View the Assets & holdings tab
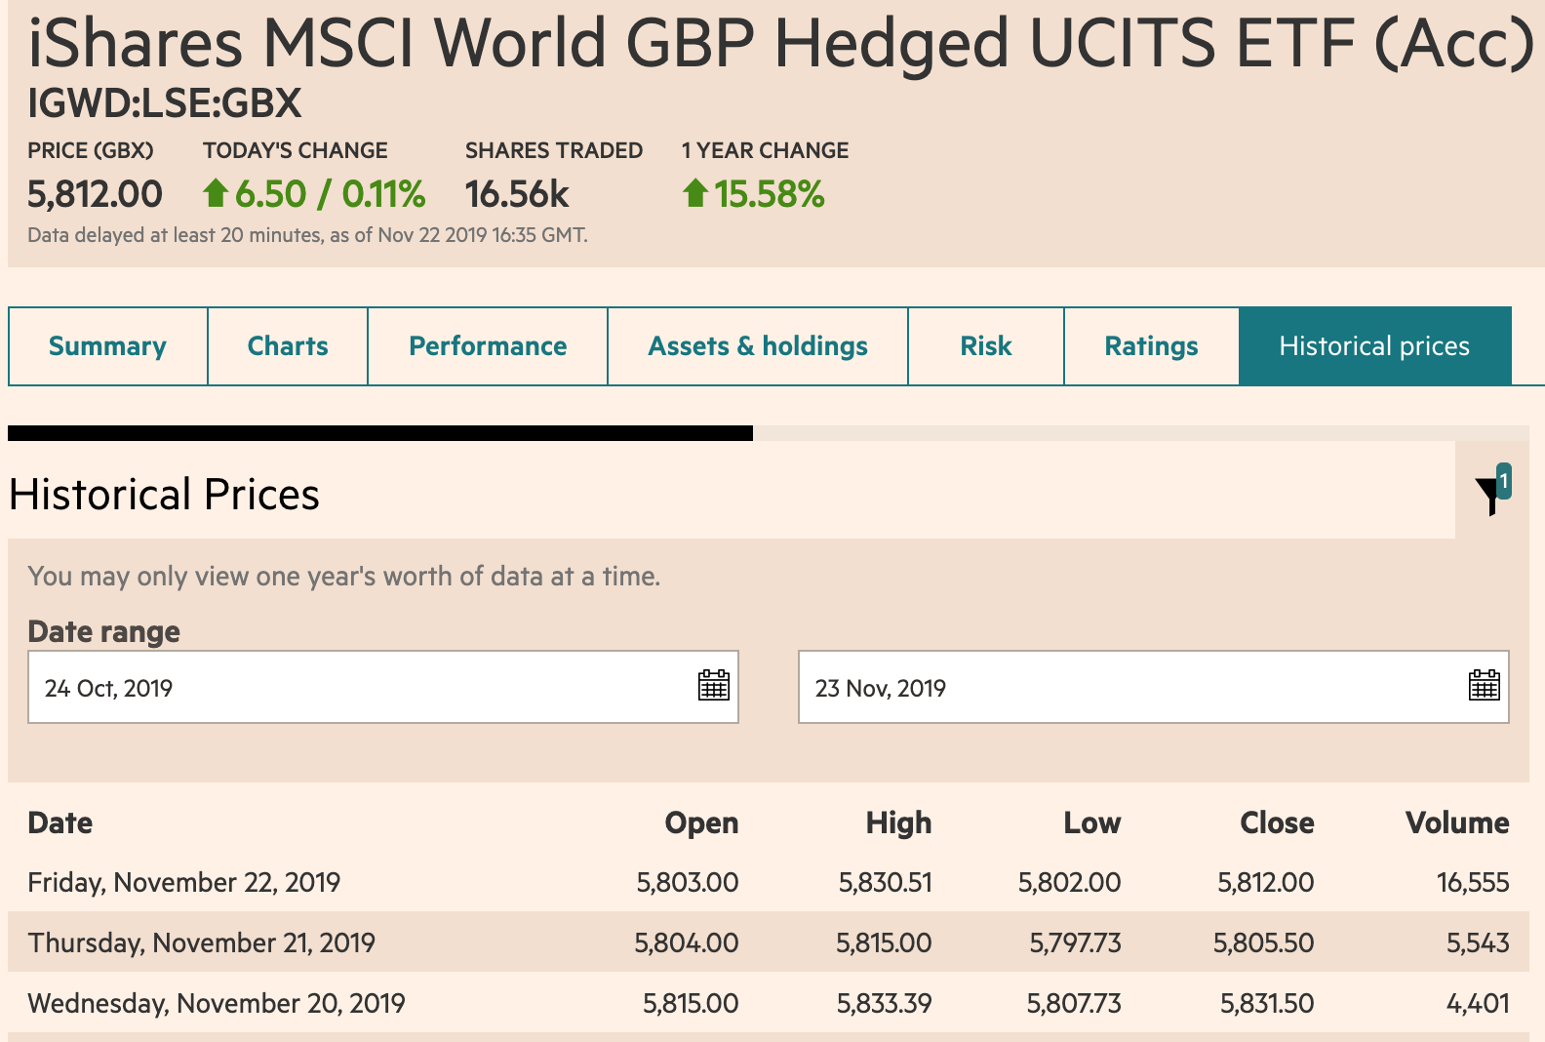The height and width of the screenshot is (1042, 1545). (x=758, y=346)
